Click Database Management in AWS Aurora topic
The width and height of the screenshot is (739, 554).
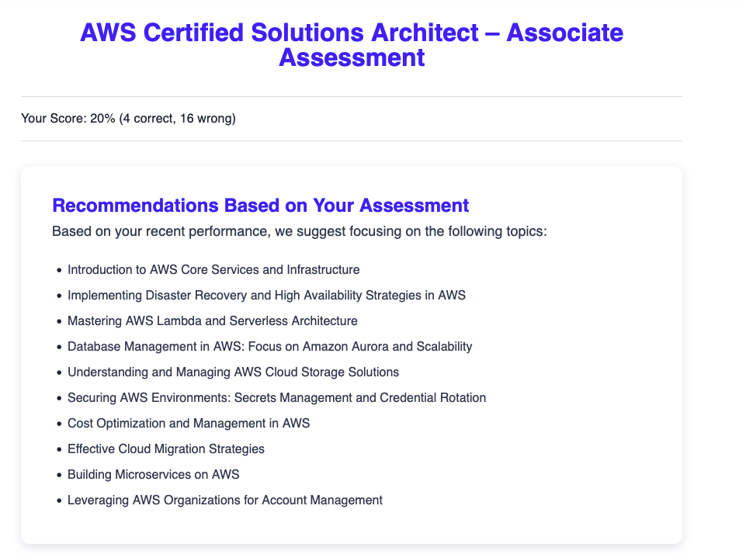pyautogui.click(x=269, y=347)
